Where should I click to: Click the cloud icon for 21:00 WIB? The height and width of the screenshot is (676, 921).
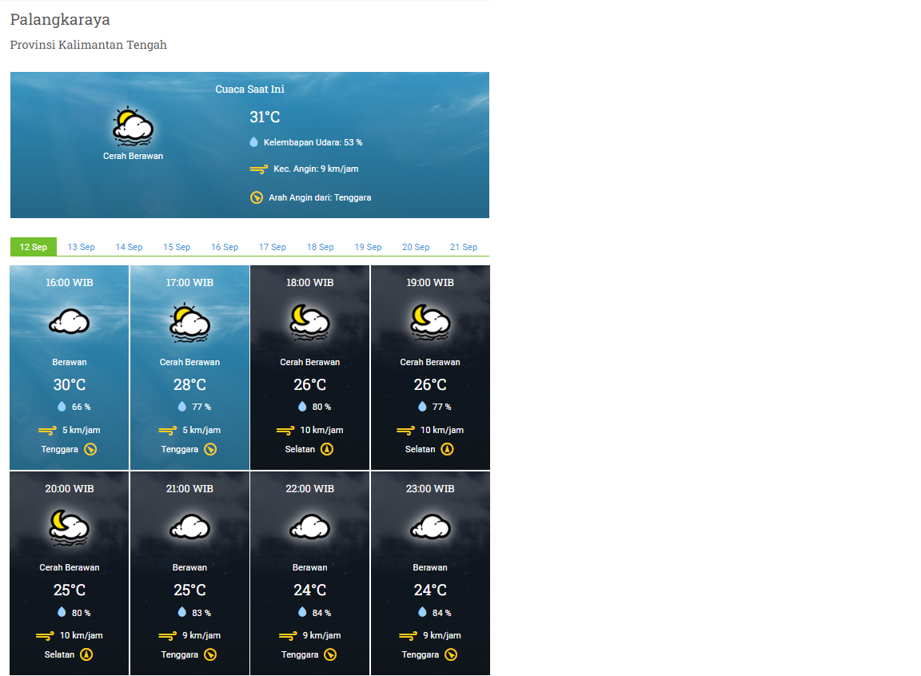point(189,527)
